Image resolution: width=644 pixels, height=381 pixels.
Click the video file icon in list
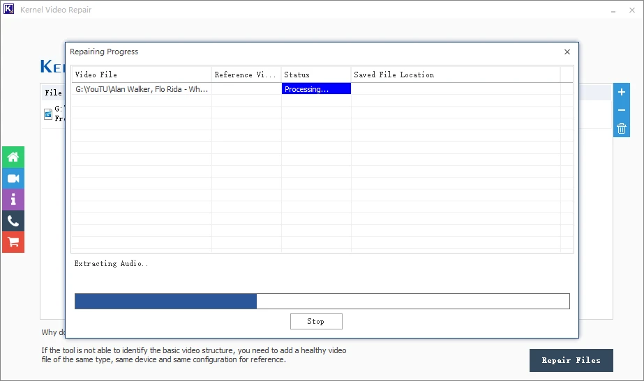pos(48,114)
